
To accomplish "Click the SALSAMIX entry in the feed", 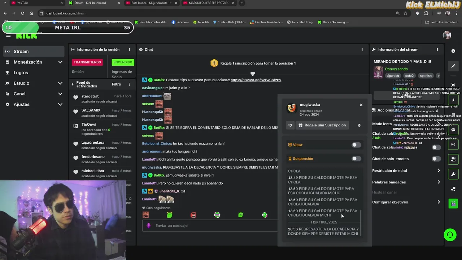I will [101, 113].
